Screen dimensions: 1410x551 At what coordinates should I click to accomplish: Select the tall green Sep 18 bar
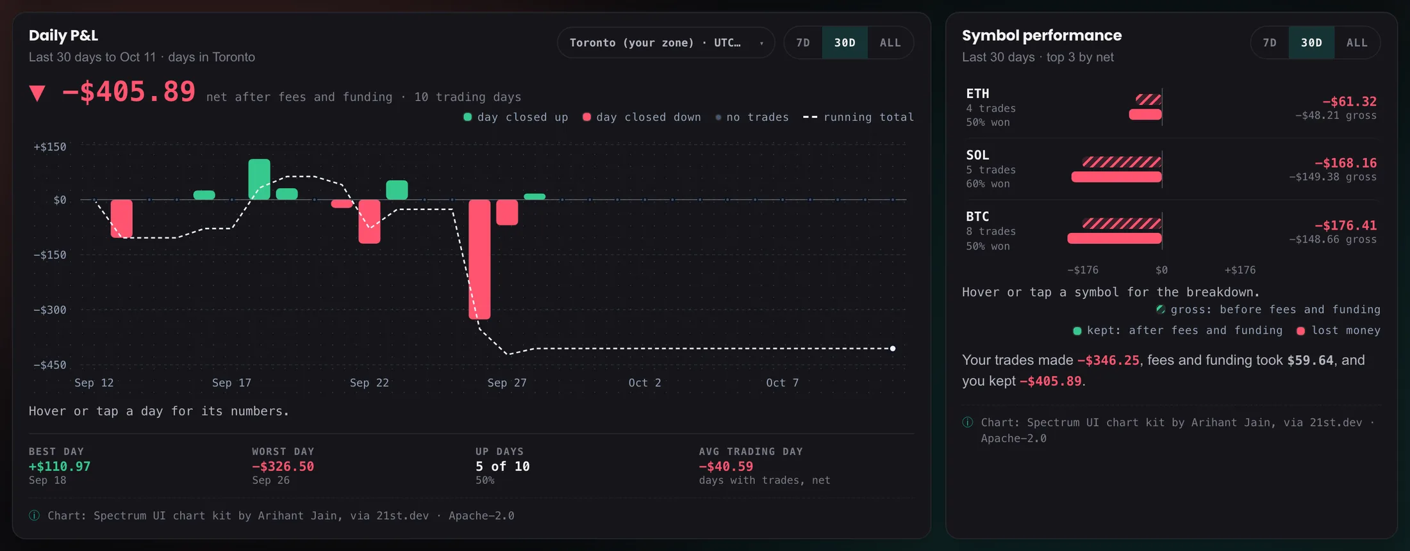[x=260, y=179]
